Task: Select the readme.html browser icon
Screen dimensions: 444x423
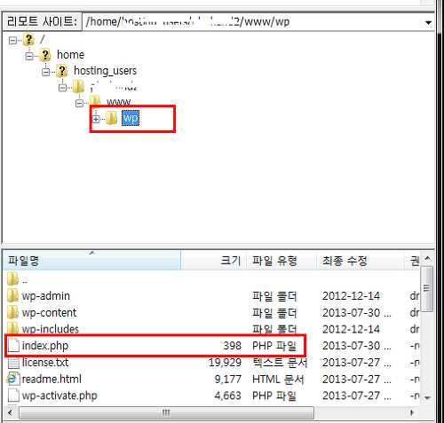Action: coord(12,379)
